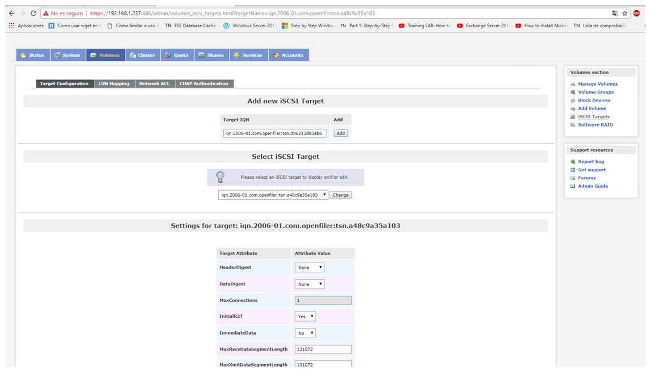The width and height of the screenshot is (654, 379).
Task: Open the Aplicaciones apps grid icon
Action: (11, 26)
